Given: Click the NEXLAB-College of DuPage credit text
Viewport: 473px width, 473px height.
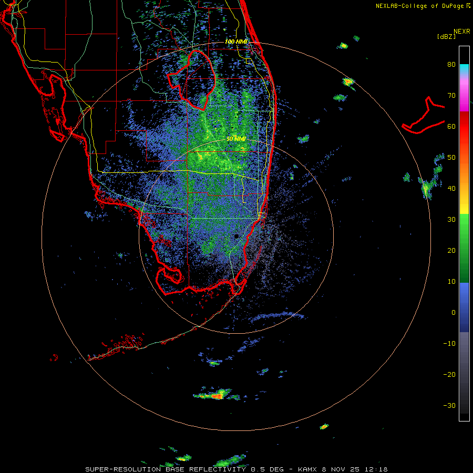Looking at the screenshot, I should click(x=423, y=6).
